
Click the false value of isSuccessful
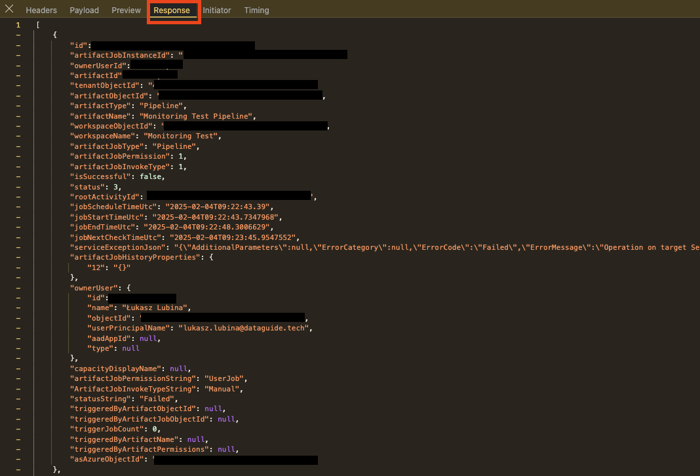153,177
